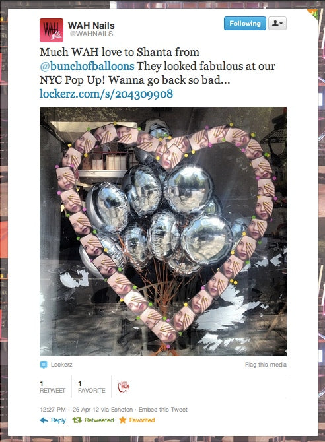
Task: Click Flag this media
Action: tap(266, 365)
